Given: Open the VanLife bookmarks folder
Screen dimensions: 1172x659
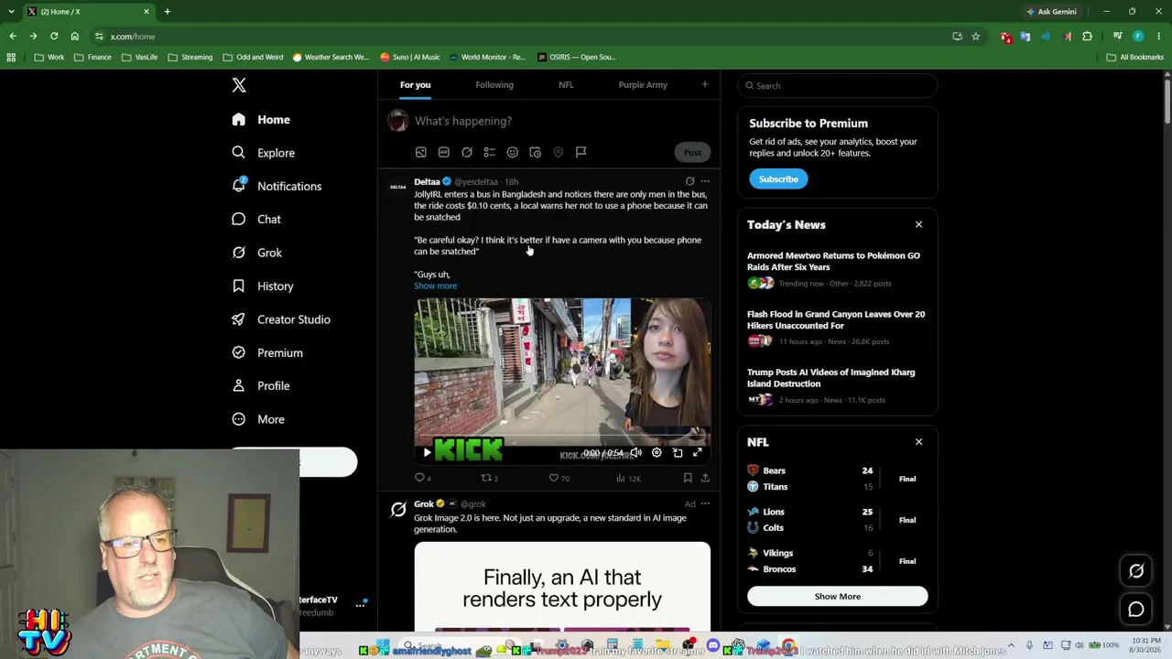Looking at the screenshot, I should 140,57.
